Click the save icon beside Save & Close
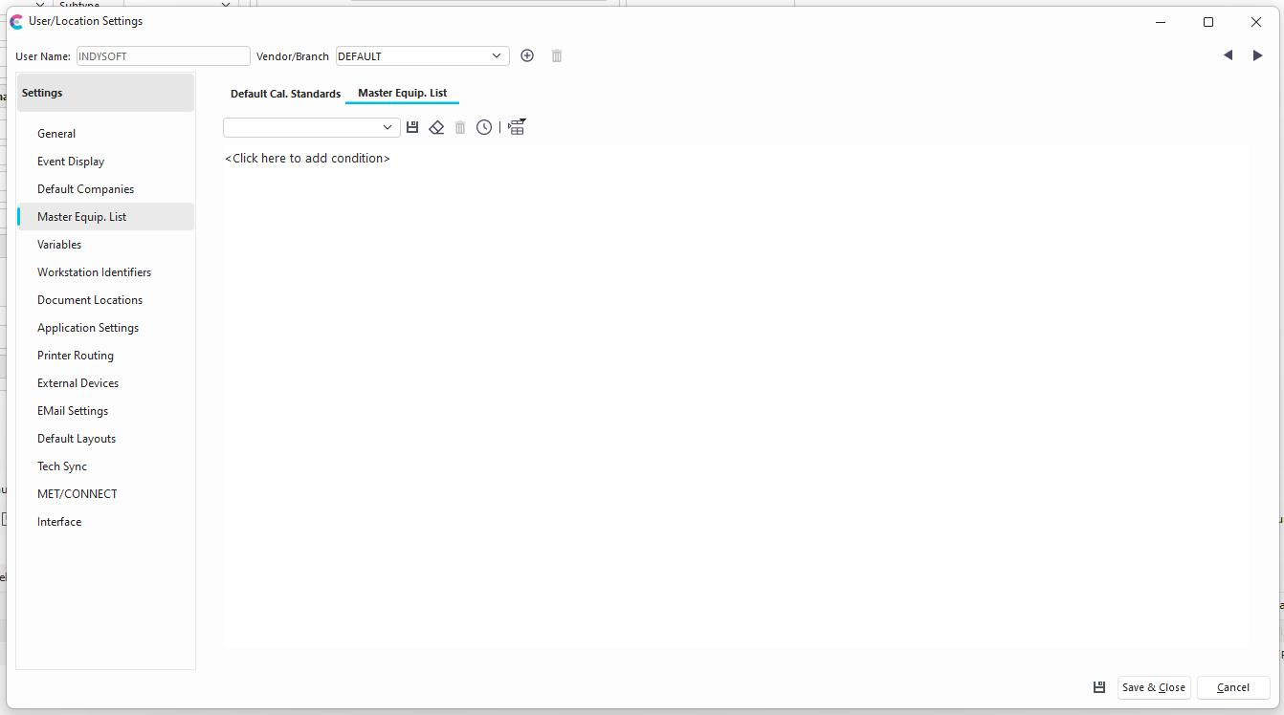 (x=1099, y=687)
